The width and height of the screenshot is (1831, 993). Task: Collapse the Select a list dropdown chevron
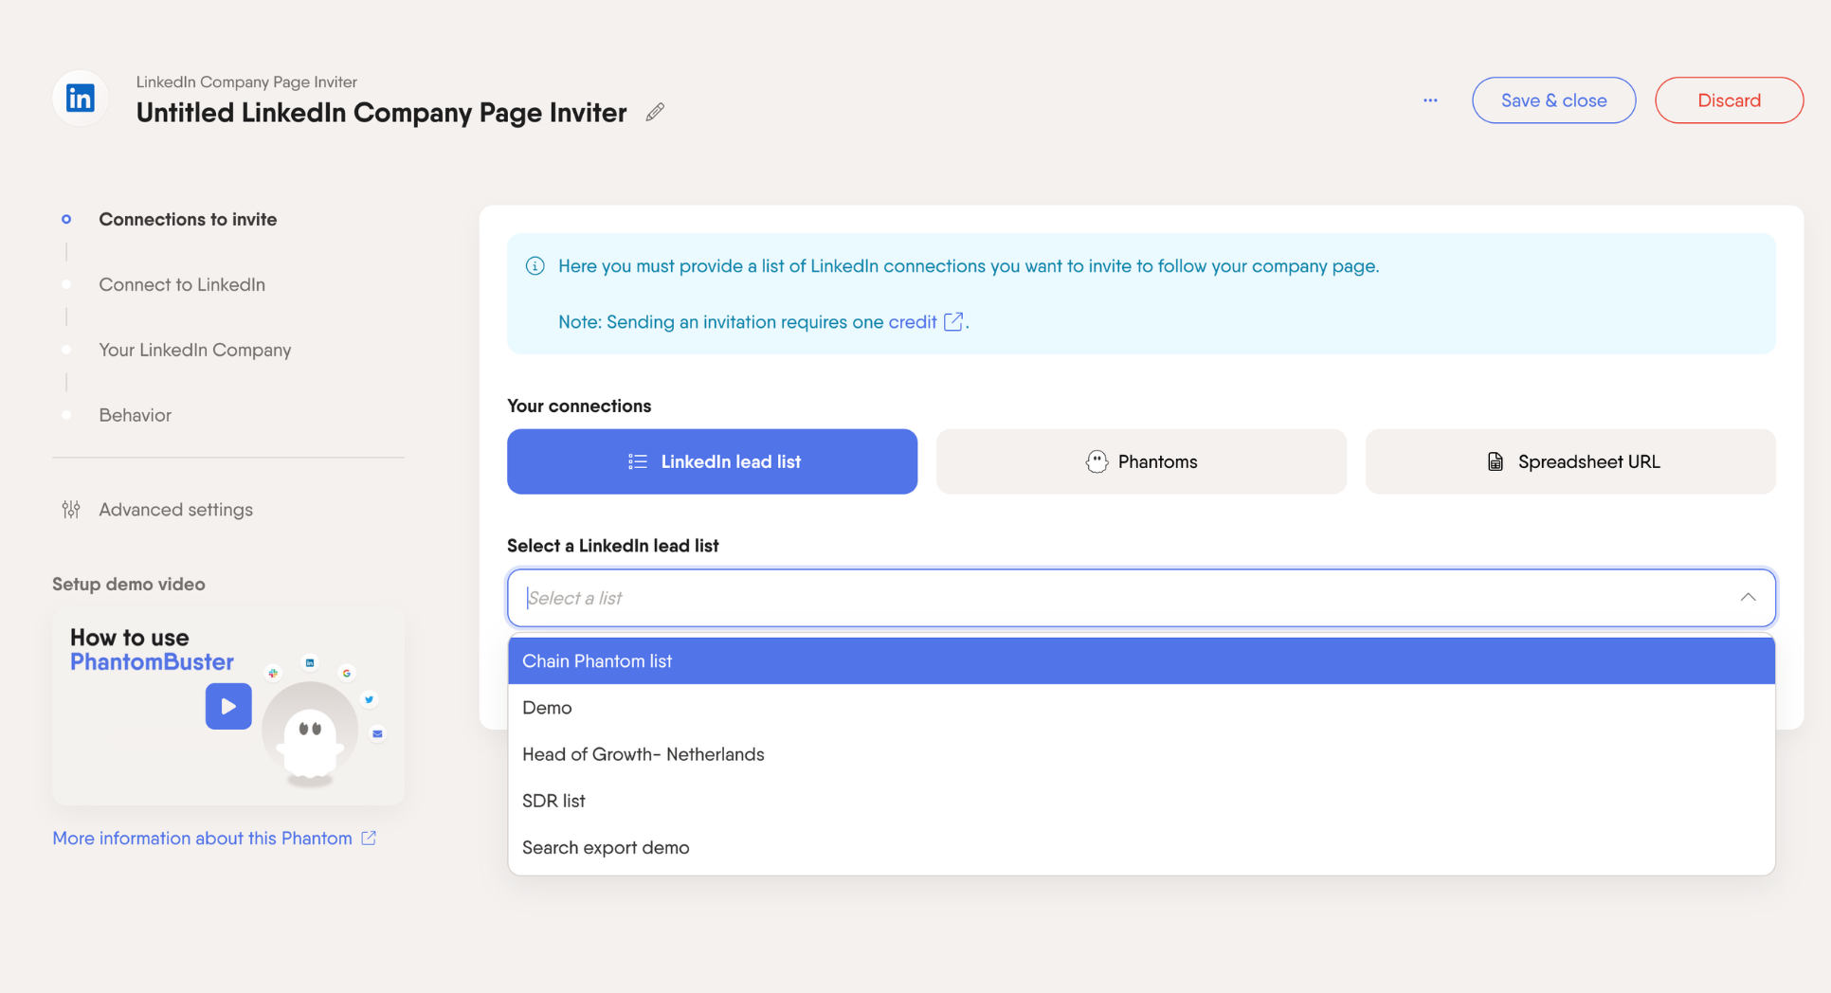[1748, 598]
